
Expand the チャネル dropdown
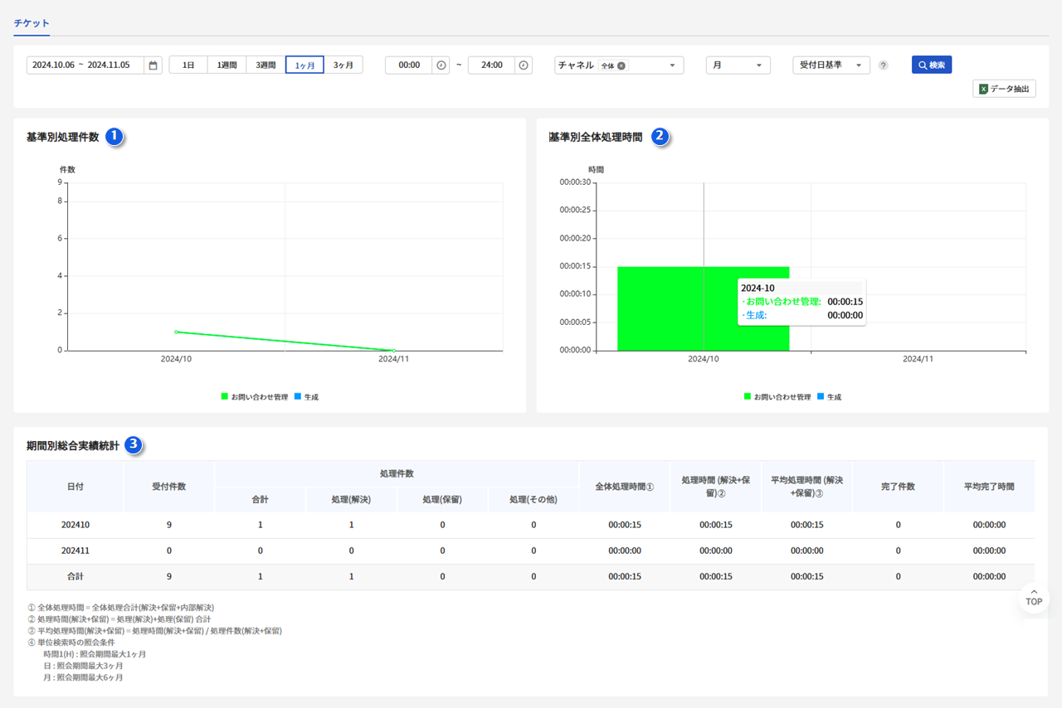coord(672,65)
